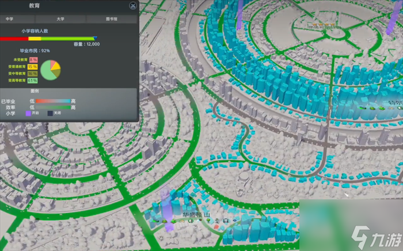
Task: Click the 受中等教育 label
Action: 17,74
